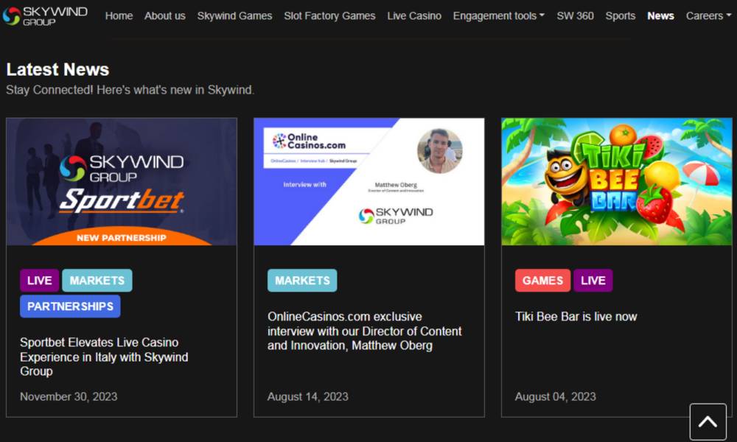Select the Sports menu item
Viewport: 737px width, 442px height.
(x=620, y=15)
